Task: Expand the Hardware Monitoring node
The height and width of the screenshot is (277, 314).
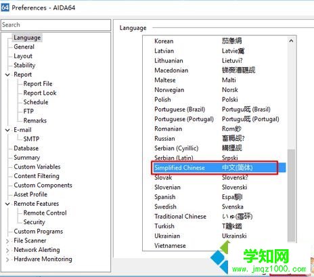Action: pos(7,259)
